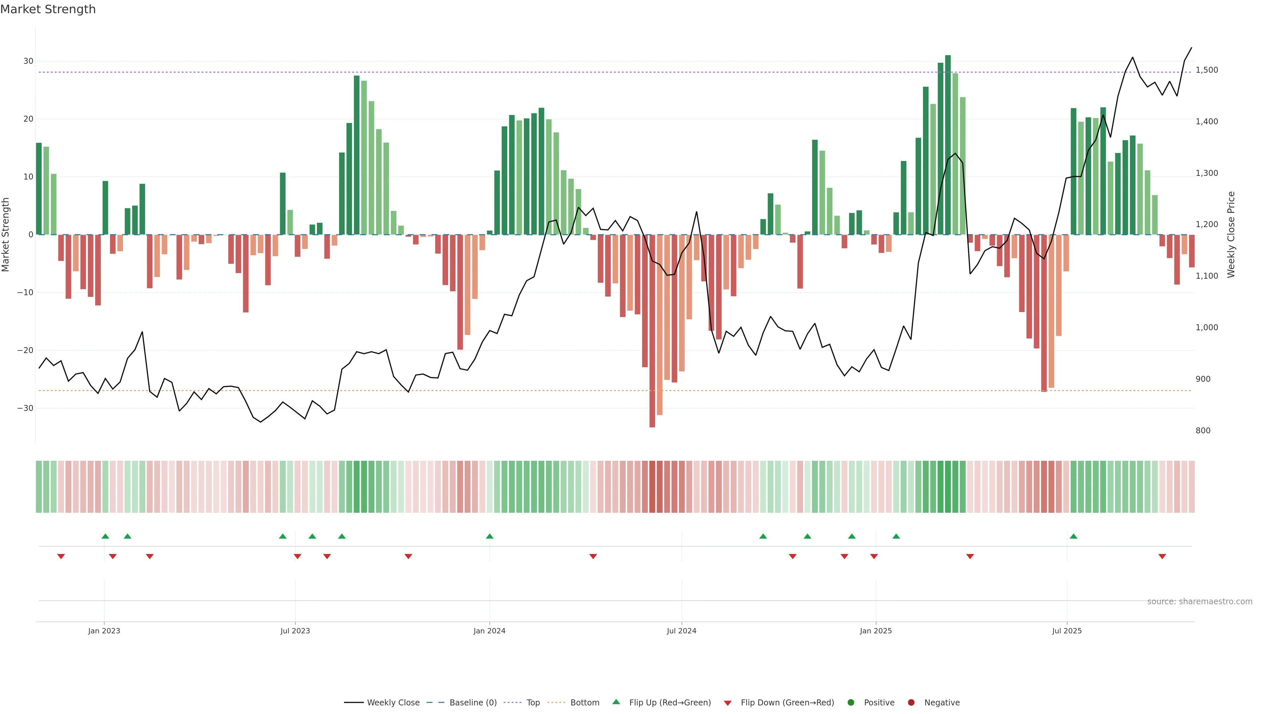Image resolution: width=1269 pixels, height=714 pixels.
Task: Click the leftmost red flip-down triangle marker
Action: click(61, 556)
